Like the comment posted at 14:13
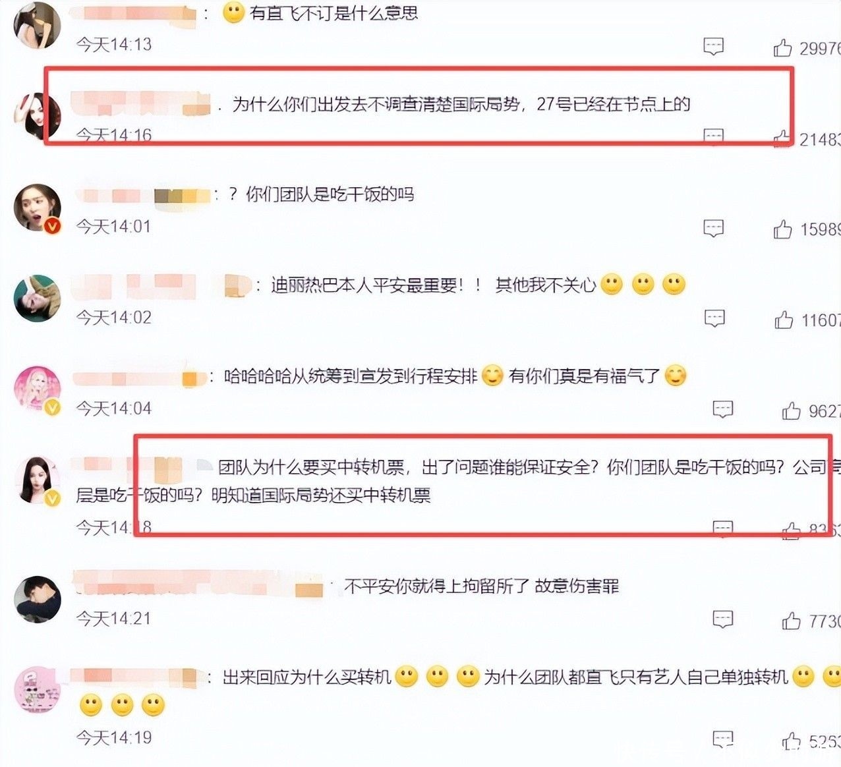 782,47
